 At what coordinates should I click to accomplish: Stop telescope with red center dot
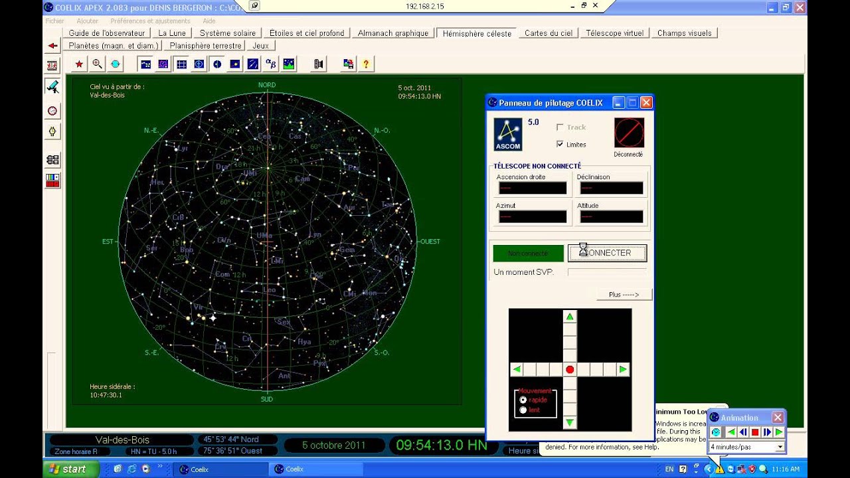coord(569,369)
